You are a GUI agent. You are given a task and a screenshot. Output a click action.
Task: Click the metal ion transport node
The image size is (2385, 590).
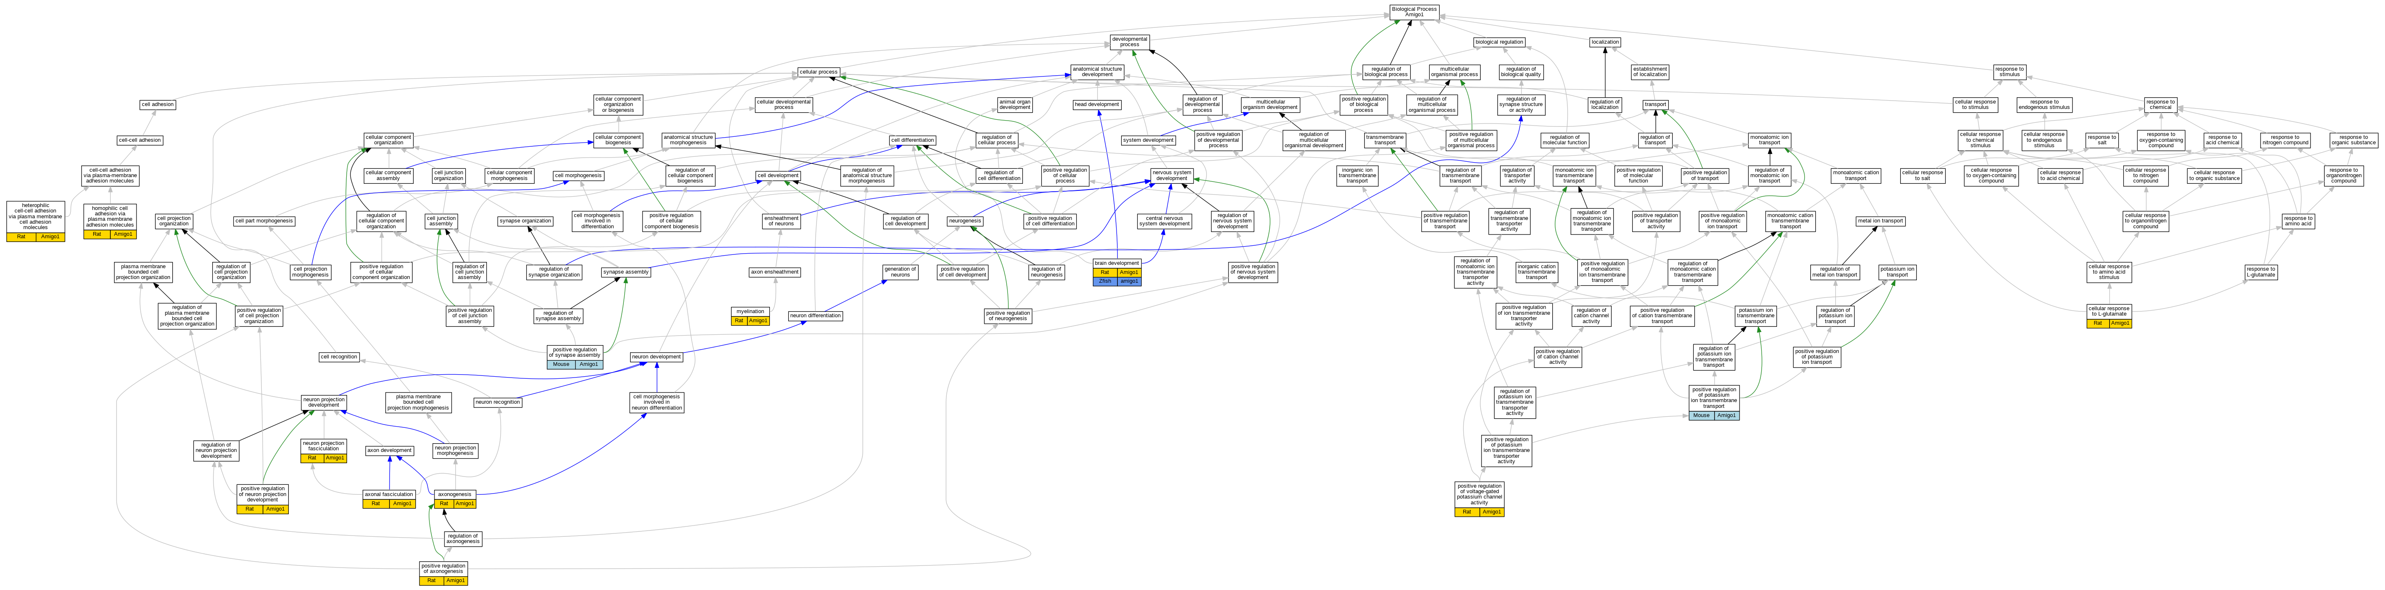point(1881,221)
